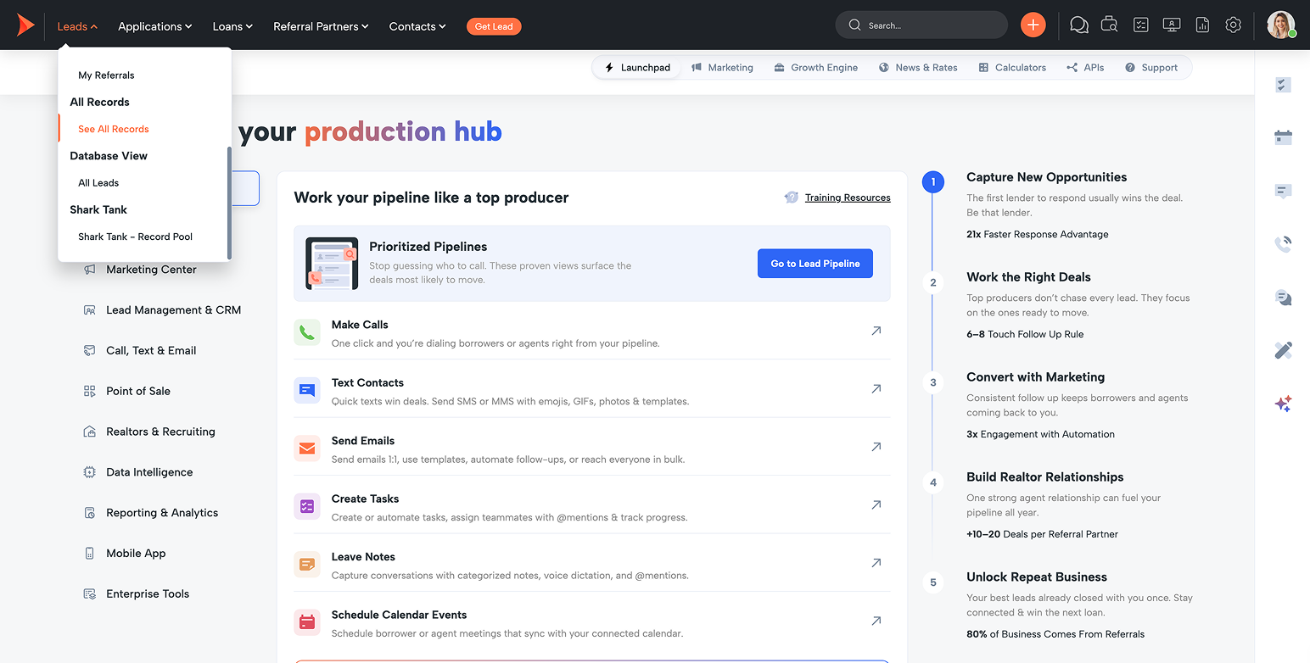The width and height of the screenshot is (1310, 663).
Task: Open the tasks checkmark icon in right sidebar
Action: tap(1283, 85)
